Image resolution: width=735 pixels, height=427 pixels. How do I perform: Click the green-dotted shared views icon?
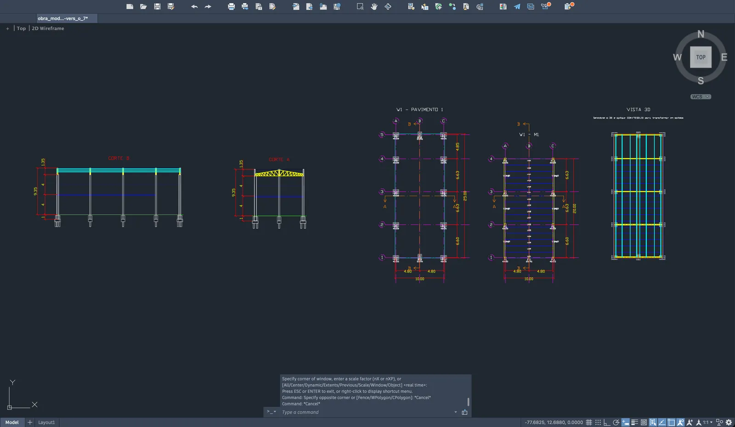click(x=452, y=6)
